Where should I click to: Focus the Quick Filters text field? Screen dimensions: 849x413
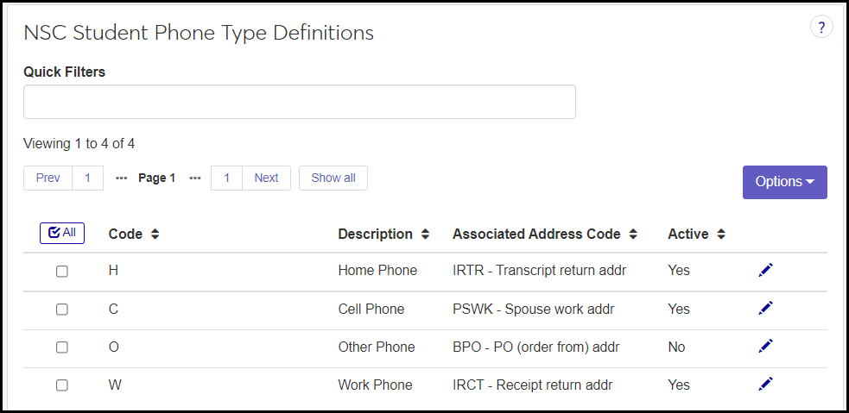299,102
